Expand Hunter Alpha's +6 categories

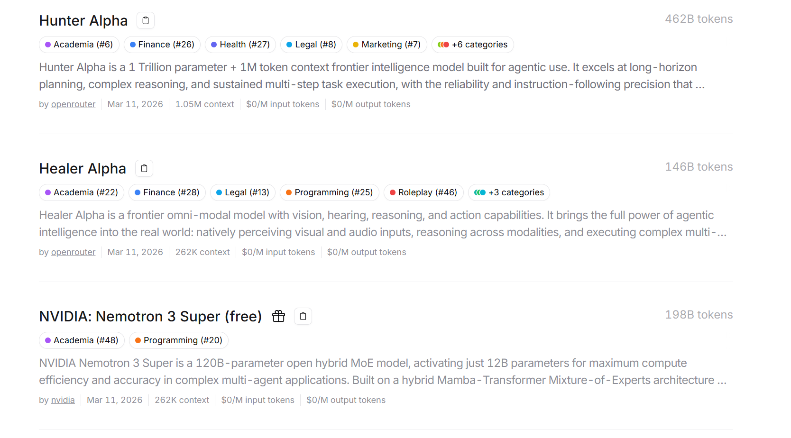473,45
